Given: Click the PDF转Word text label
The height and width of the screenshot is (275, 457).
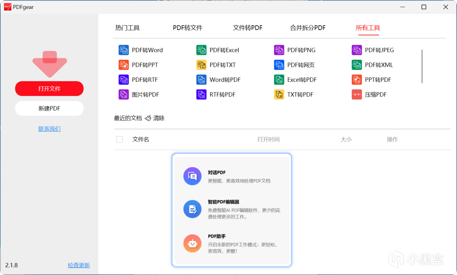Looking at the screenshot, I should pyautogui.click(x=147, y=50).
